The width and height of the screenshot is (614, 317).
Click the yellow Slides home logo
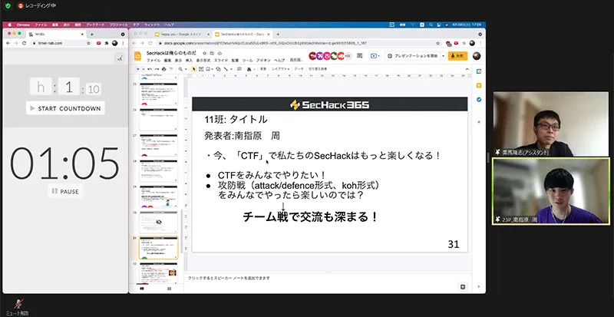(x=137, y=56)
